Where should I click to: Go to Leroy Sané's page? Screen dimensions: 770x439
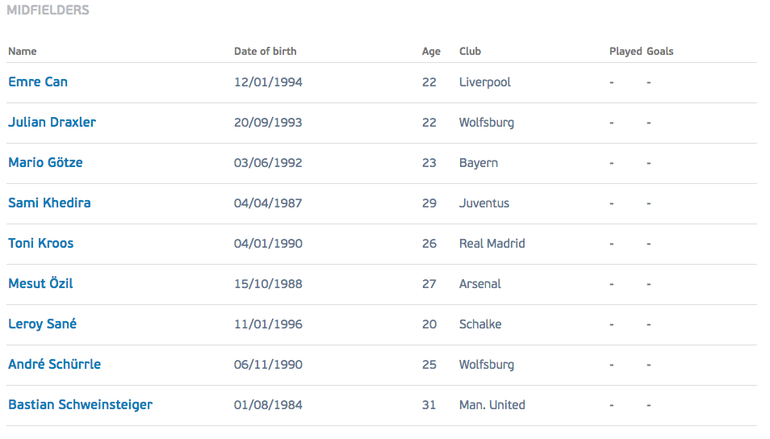42,324
